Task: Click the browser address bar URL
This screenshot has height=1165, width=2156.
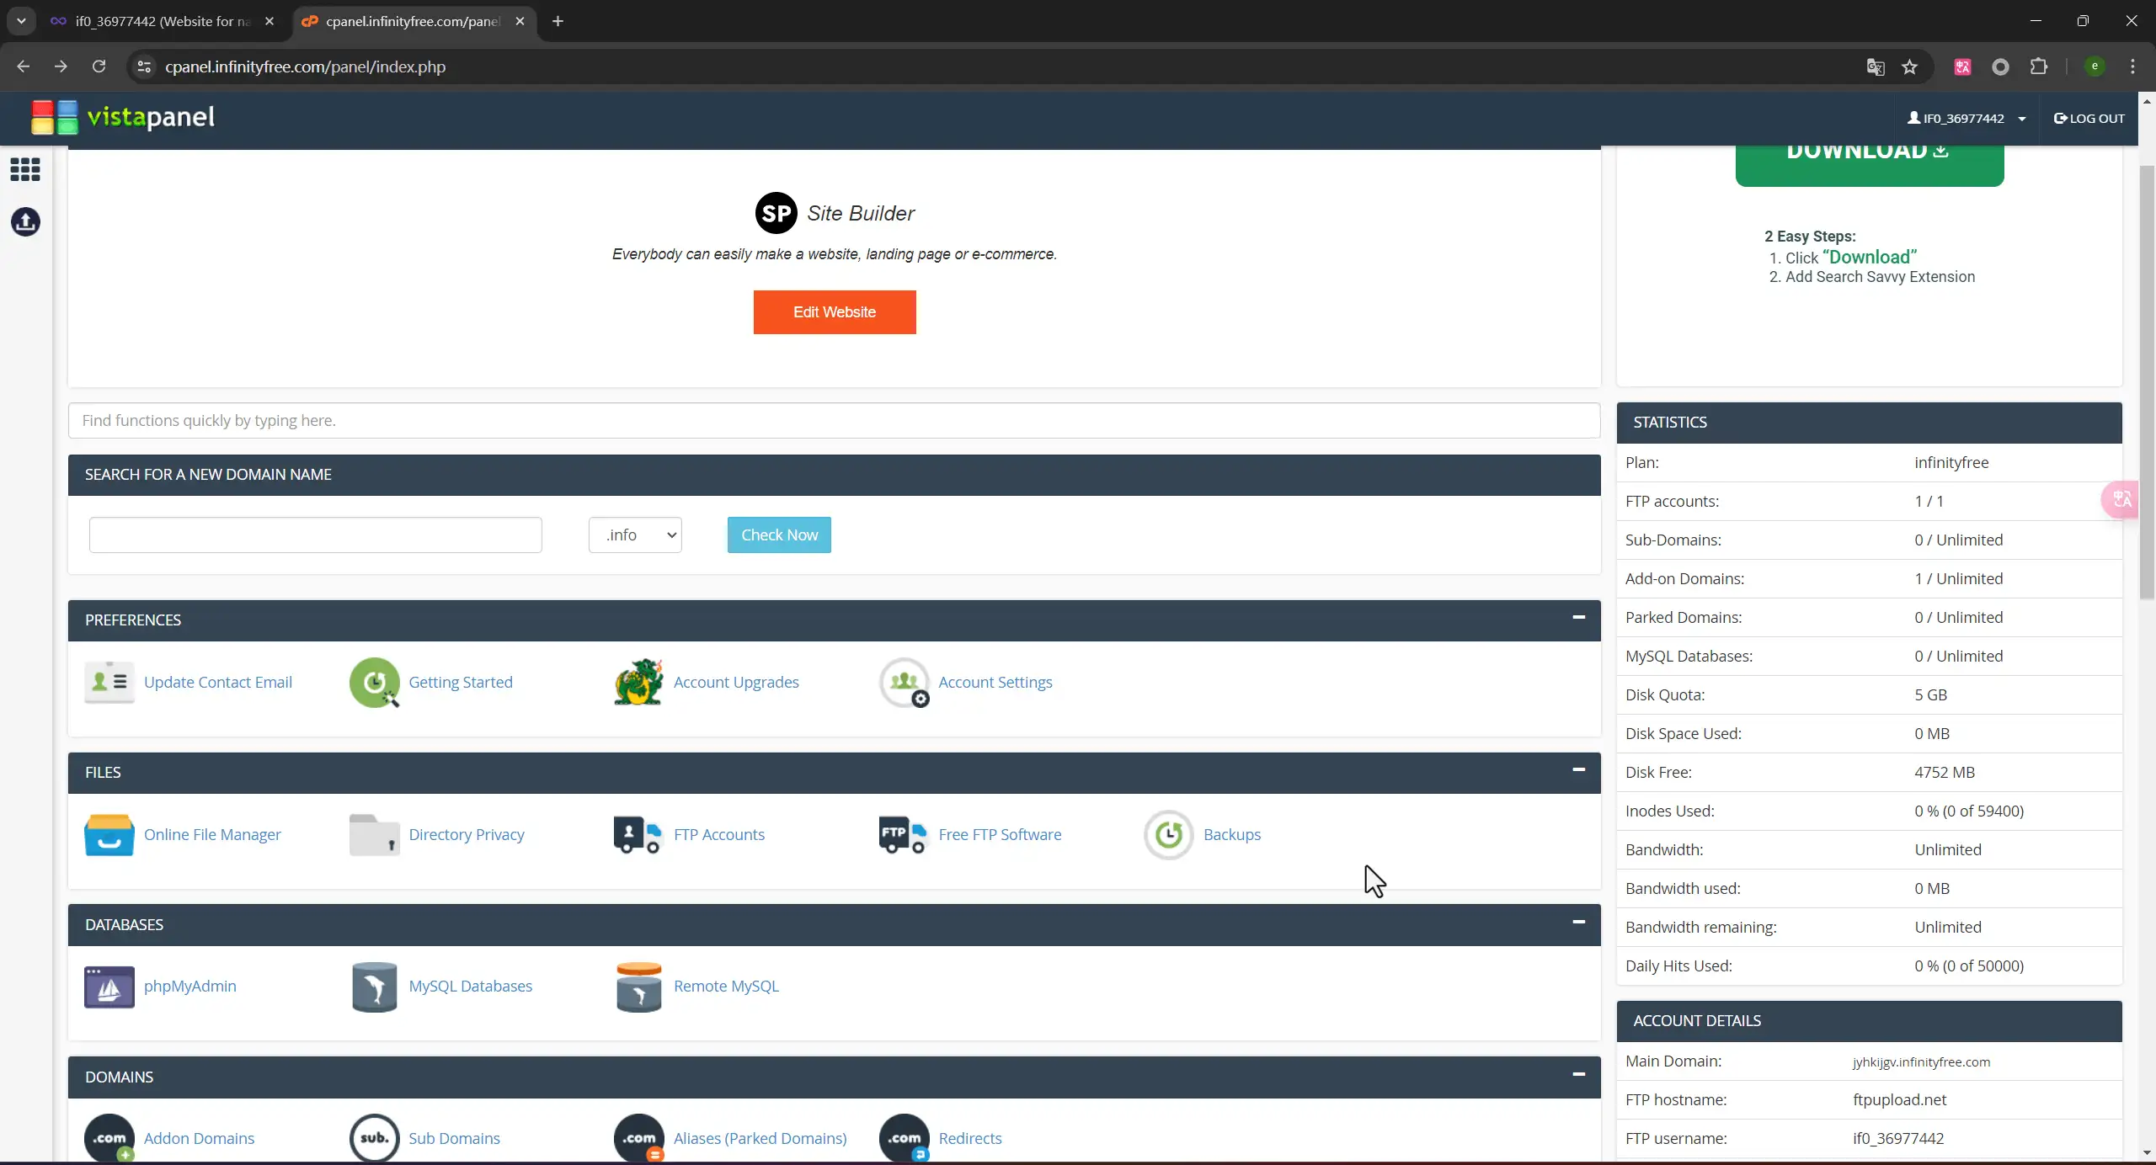Action: [305, 66]
